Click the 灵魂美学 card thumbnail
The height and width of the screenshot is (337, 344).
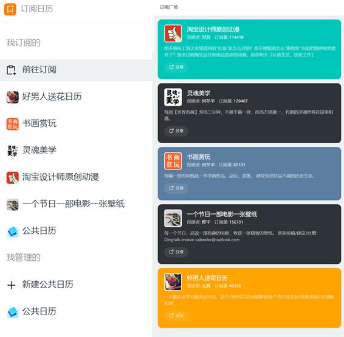[173, 98]
